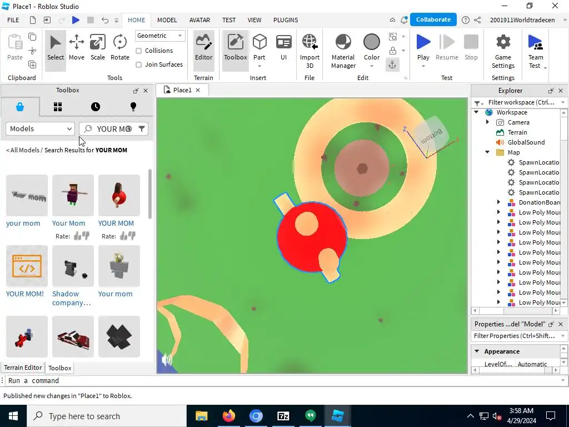Click the Cut scissors icon
This screenshot has width=569, height=427.
point(32,51)
